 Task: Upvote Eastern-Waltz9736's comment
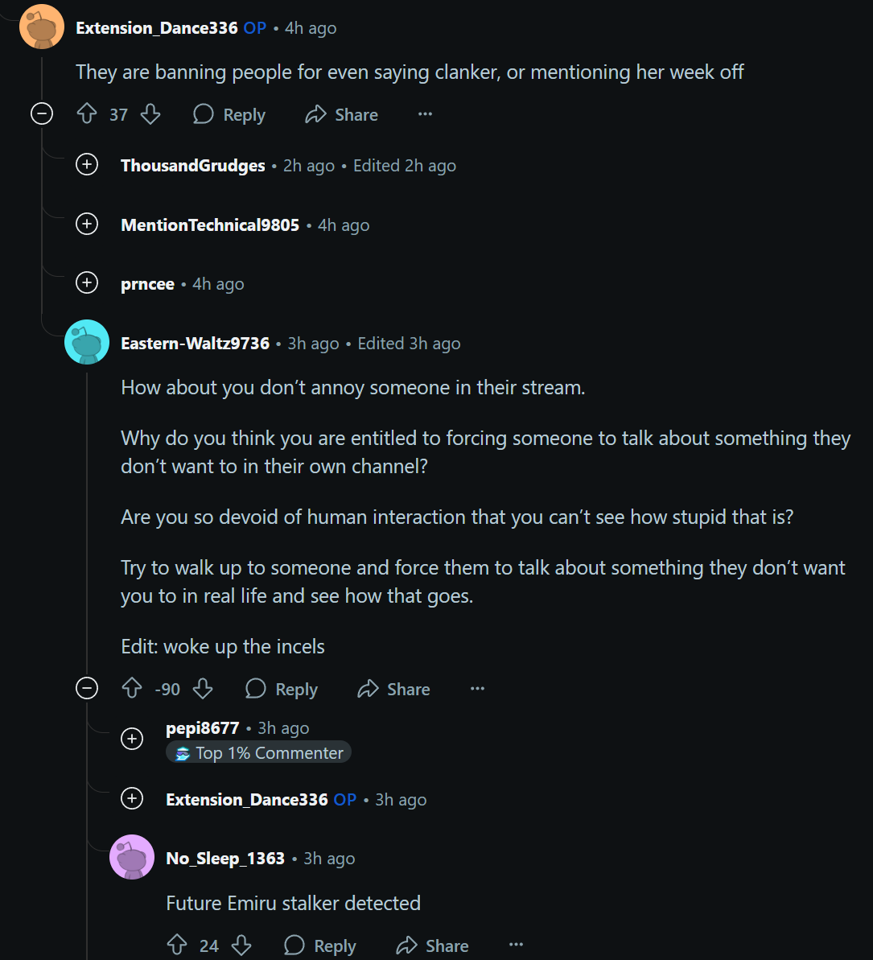click(132, 689)
